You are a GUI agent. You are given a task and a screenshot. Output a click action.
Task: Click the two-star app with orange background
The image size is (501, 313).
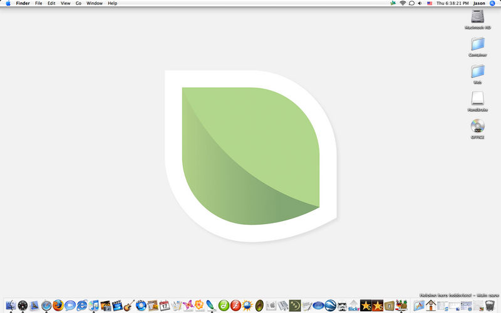[378, 305]
